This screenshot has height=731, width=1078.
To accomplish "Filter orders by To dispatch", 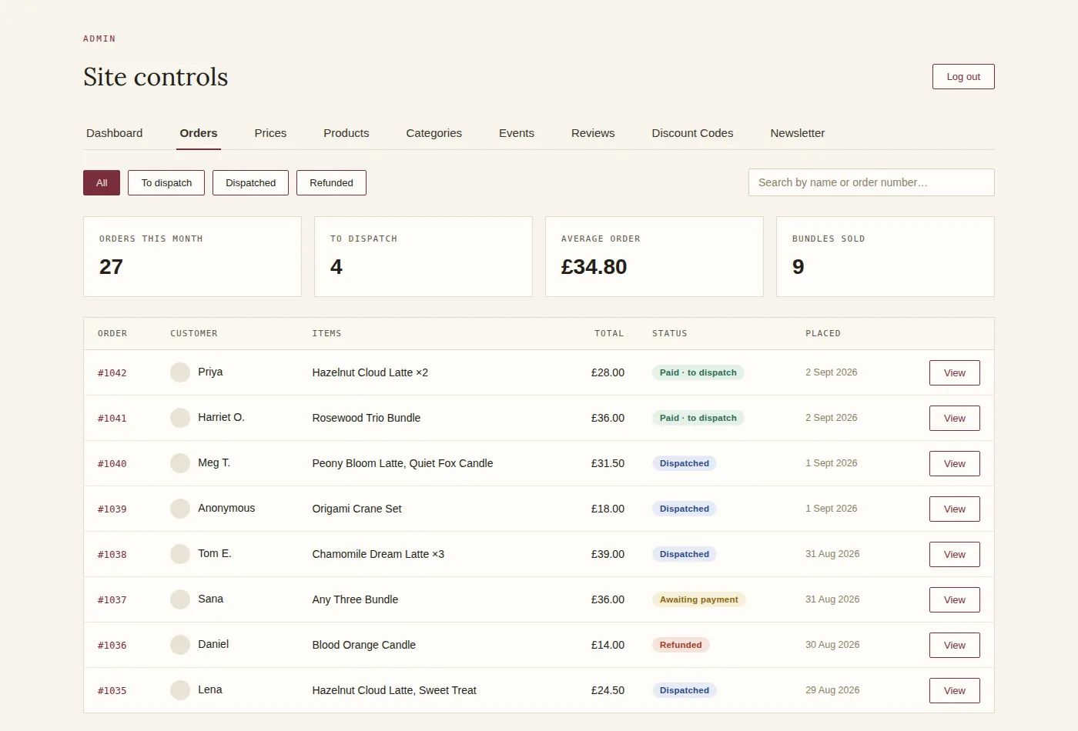I will (x=166, y=183).
